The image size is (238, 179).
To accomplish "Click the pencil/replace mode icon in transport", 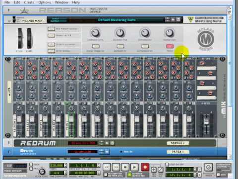I will tap(160, 170).
